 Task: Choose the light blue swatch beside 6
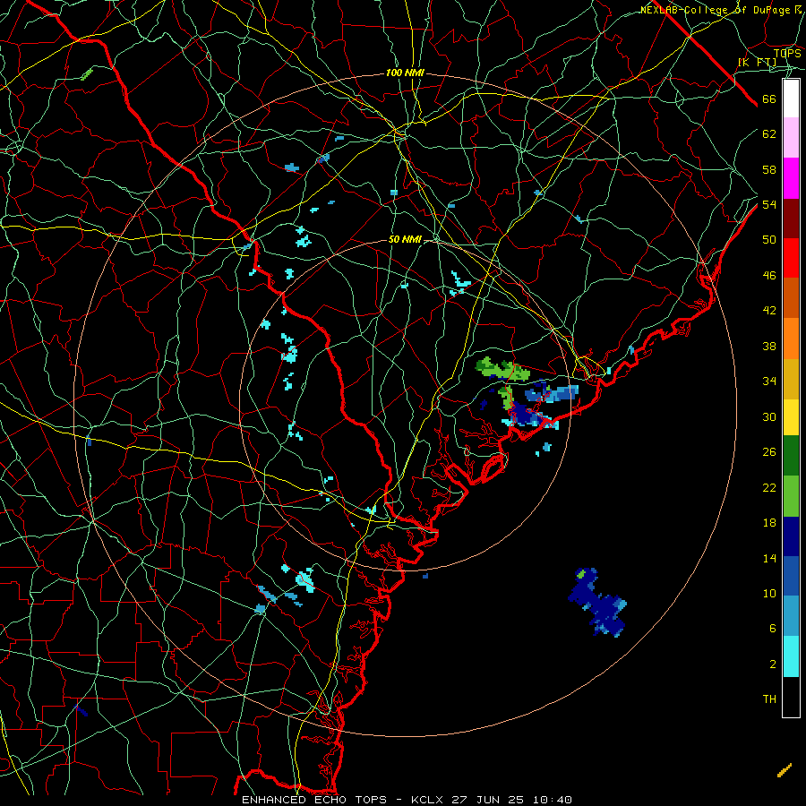(791, 616)
